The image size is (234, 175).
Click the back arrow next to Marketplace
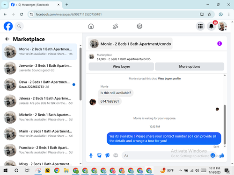[7, 39]
